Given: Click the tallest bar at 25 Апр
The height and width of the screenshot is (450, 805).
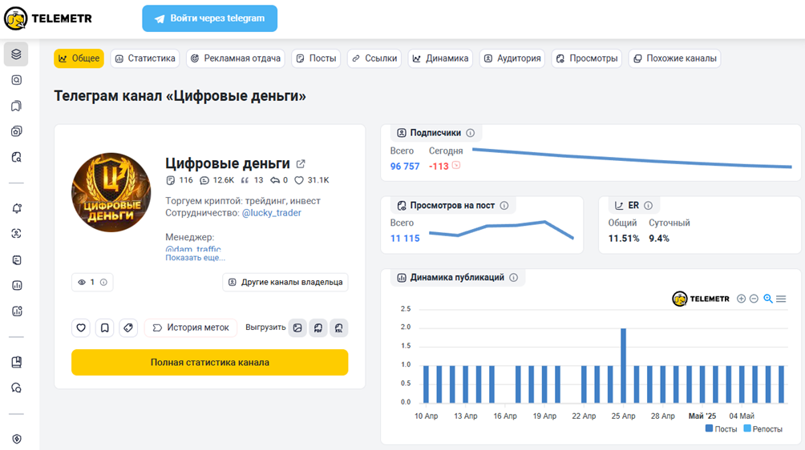Looking at the screenshot, I should (x=623, y=365).
